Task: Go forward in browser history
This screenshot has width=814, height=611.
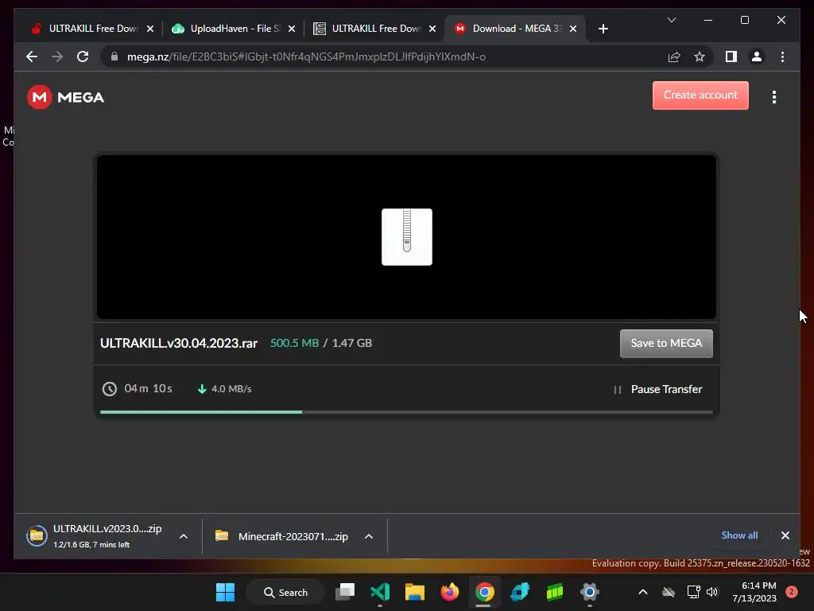Action: click(x=57, y=56)
